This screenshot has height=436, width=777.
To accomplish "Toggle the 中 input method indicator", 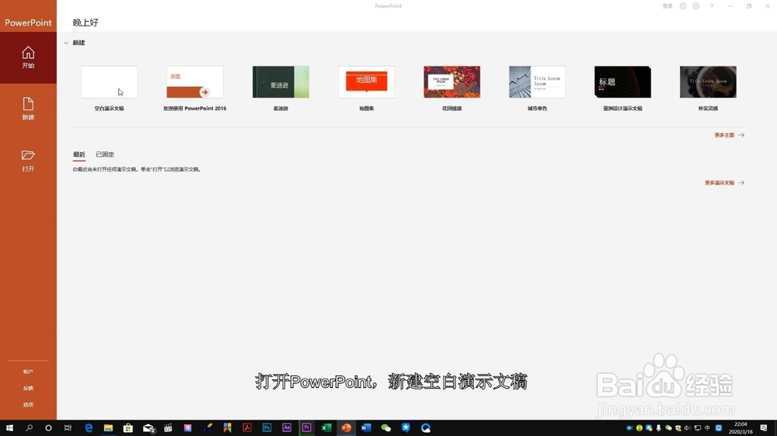I will (x=707, y=428).
